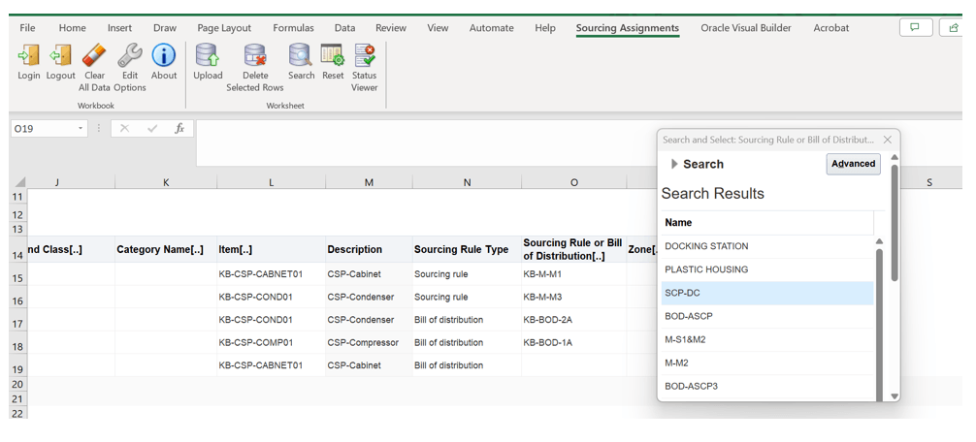The image size is (976, 442).
Task: Click the Sourcing Rule Type column heading
Action: 467,249
